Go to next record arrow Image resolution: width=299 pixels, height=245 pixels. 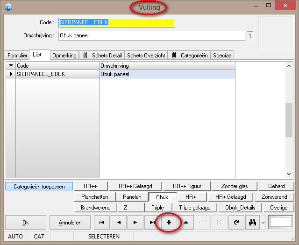pyautogui.click(x=135, y=222)
